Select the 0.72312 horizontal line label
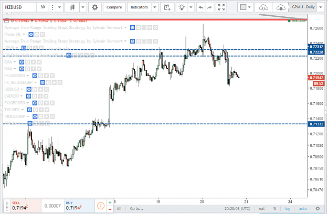This screenshot has width=328, height=214. [x=316, y=47]
